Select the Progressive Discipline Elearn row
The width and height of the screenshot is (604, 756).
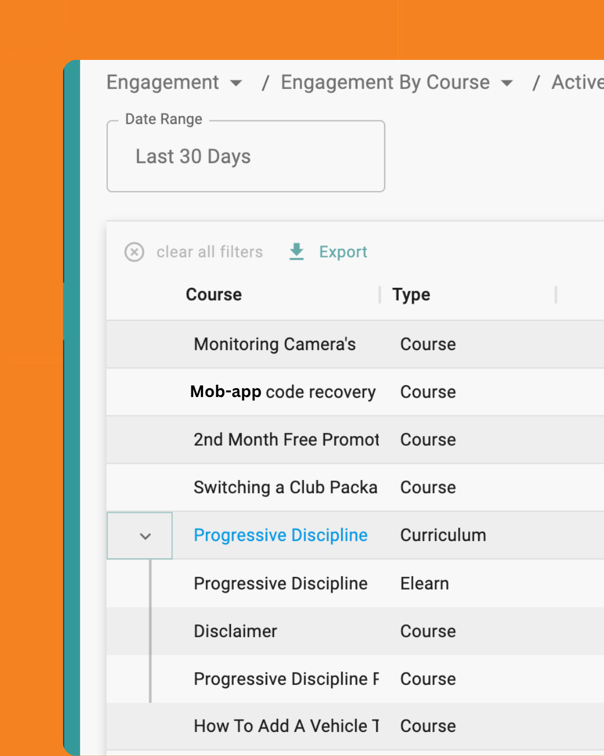coord(280,584)
